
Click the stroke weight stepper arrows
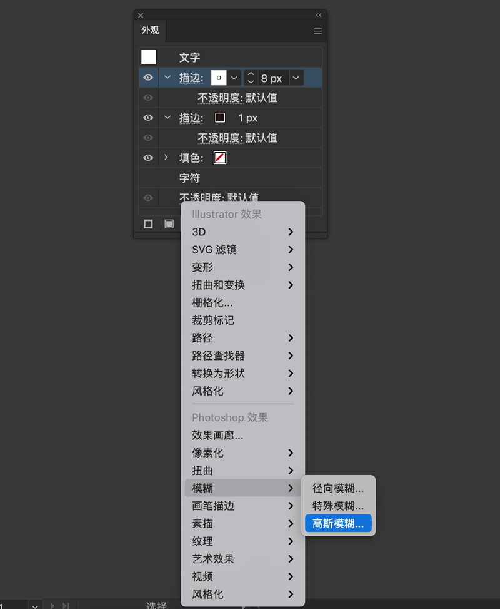tap(251, 78)
